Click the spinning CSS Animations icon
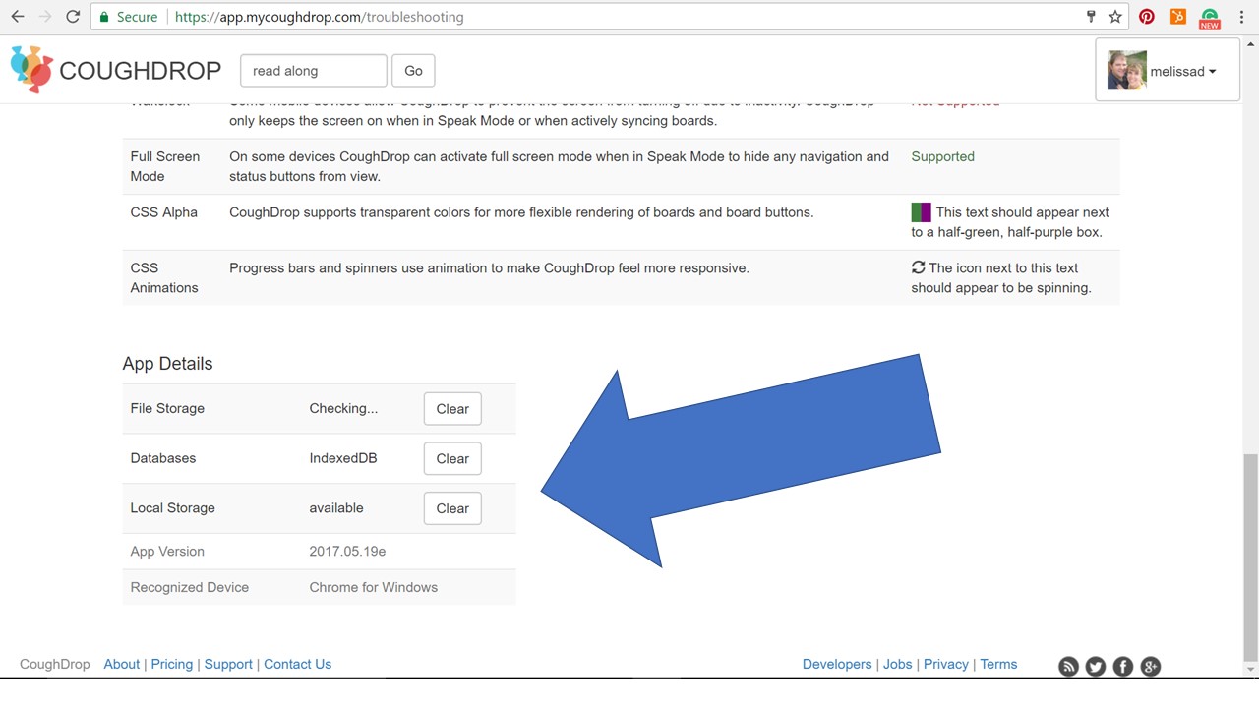Viewport: 1259px width, 708px height. [918, 267]
